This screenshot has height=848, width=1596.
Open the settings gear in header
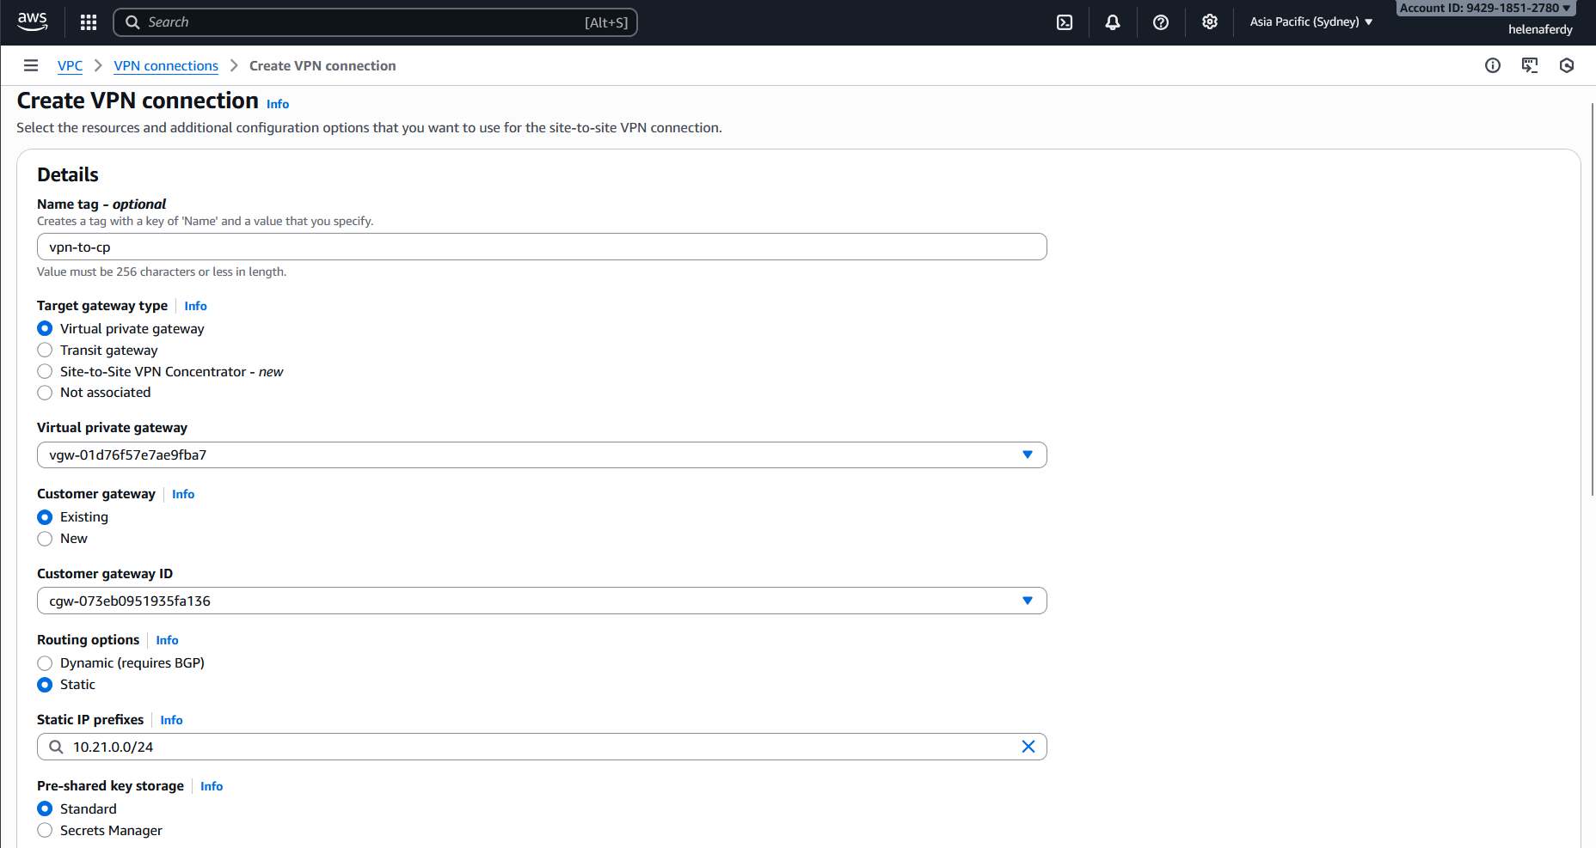coord(1210,22)
